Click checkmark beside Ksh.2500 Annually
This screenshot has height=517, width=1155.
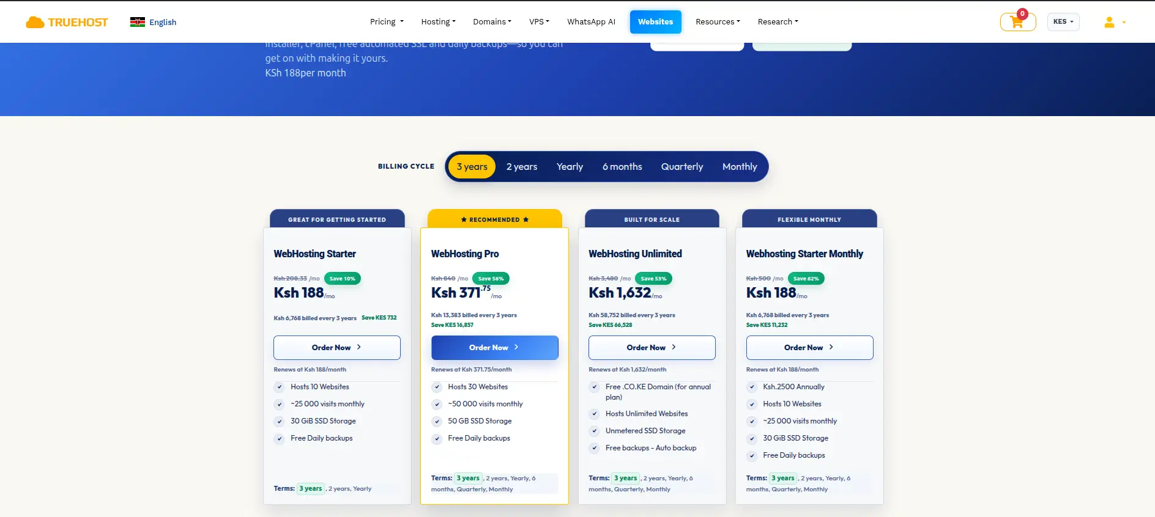752,387
